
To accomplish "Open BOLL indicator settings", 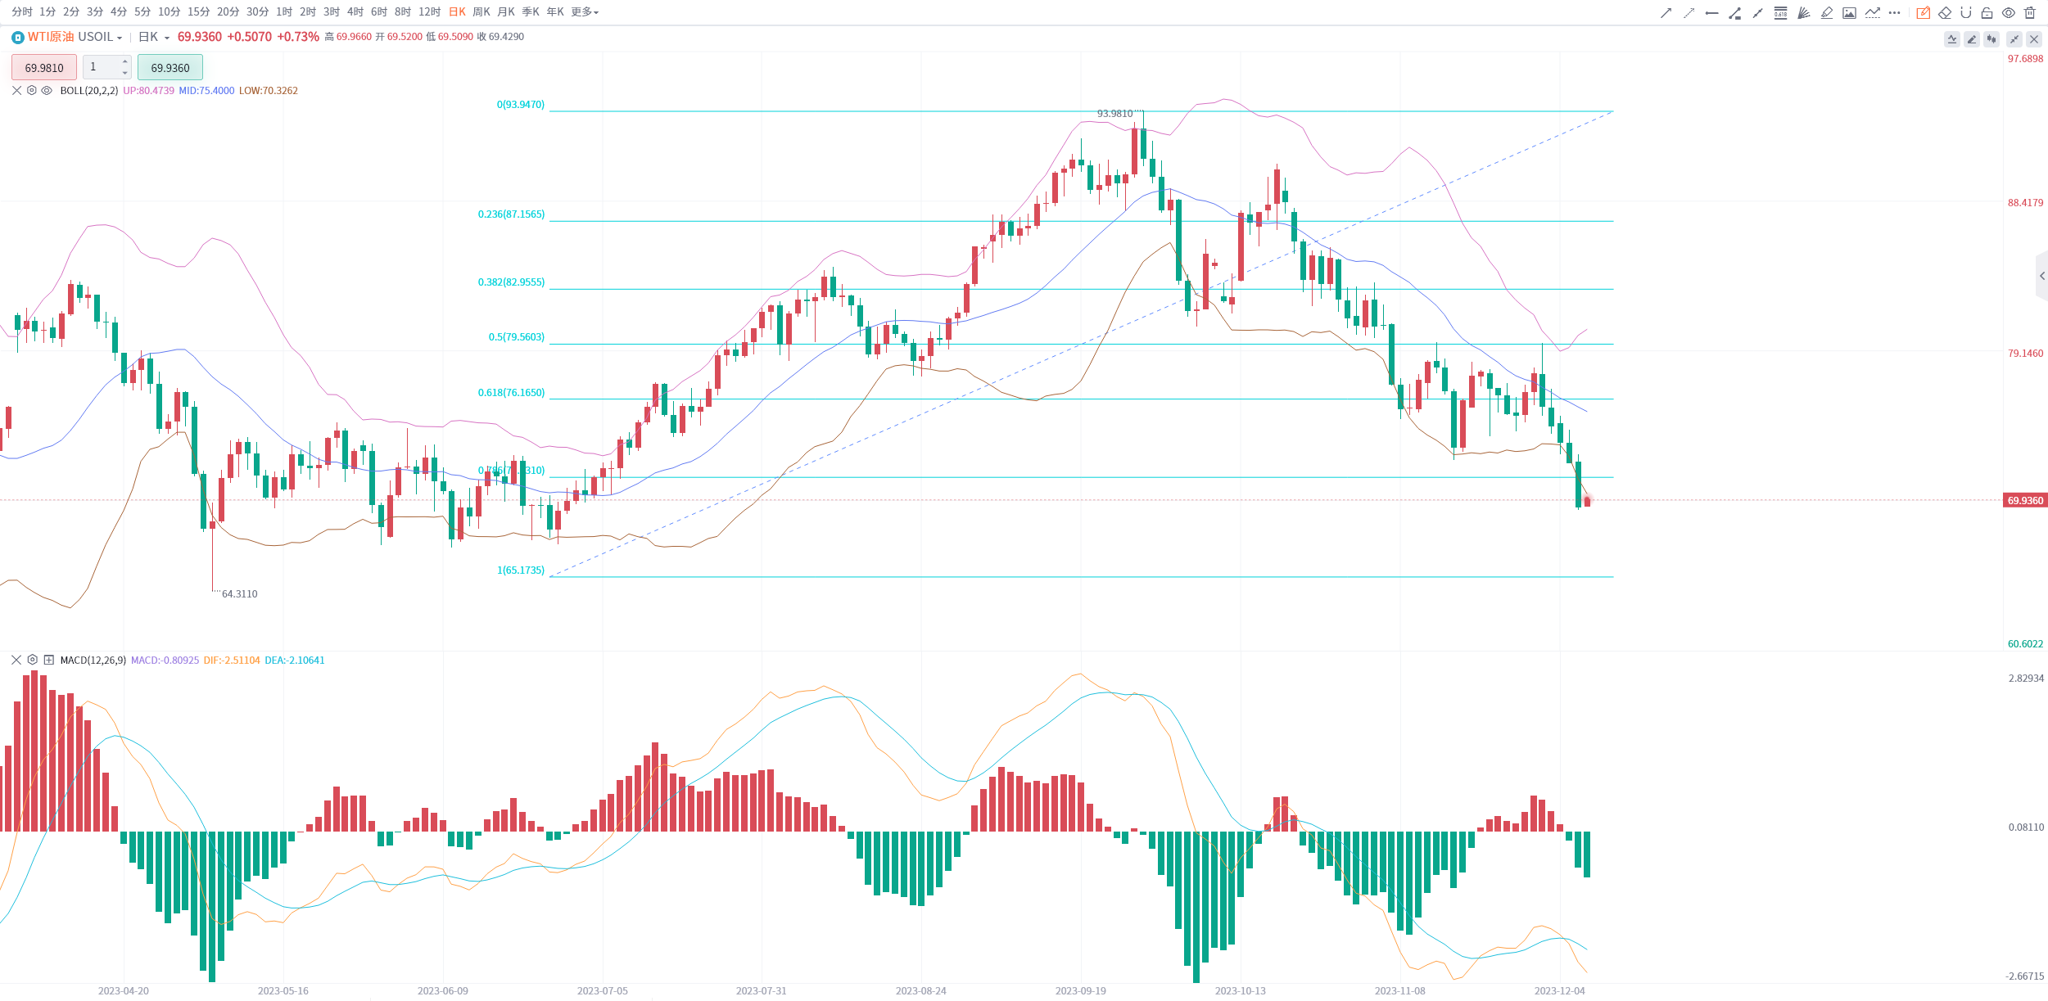I will [32, 91].
